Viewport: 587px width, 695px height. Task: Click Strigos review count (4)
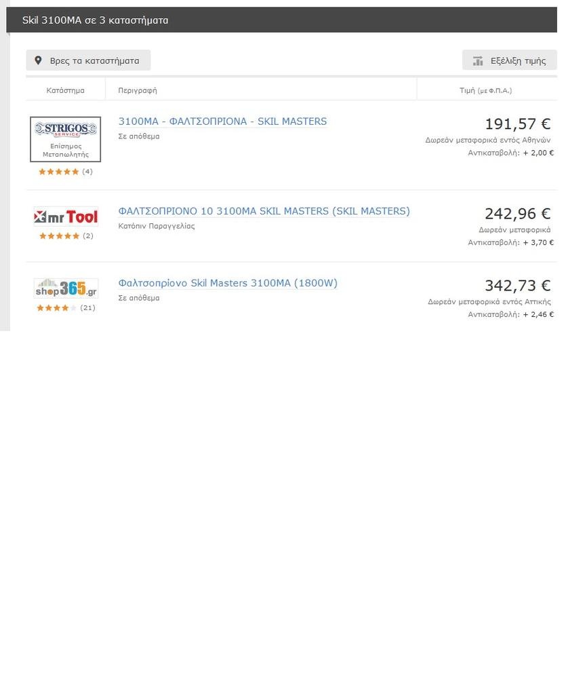pos(87,172)
